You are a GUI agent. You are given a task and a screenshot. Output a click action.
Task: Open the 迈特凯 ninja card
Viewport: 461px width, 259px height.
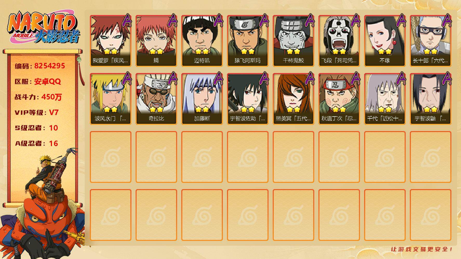pos(202,41)
